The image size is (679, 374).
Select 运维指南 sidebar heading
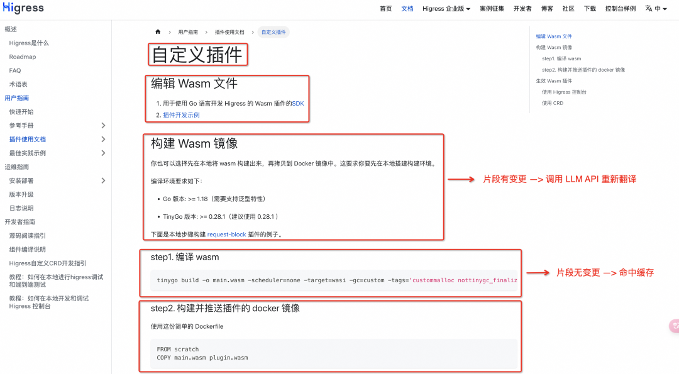pos(17,167)
